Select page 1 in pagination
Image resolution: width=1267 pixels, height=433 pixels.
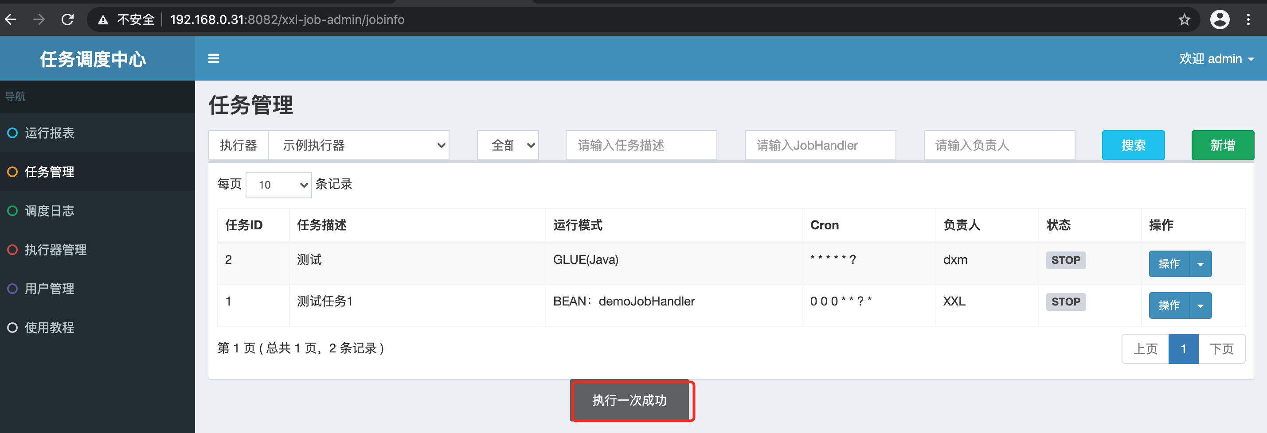[1183, 349]
